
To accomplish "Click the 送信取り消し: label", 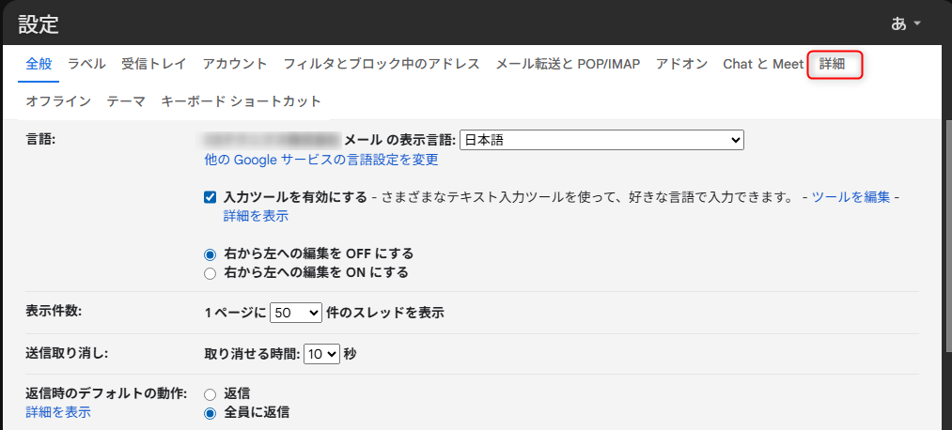I will (x=67, y=352).
